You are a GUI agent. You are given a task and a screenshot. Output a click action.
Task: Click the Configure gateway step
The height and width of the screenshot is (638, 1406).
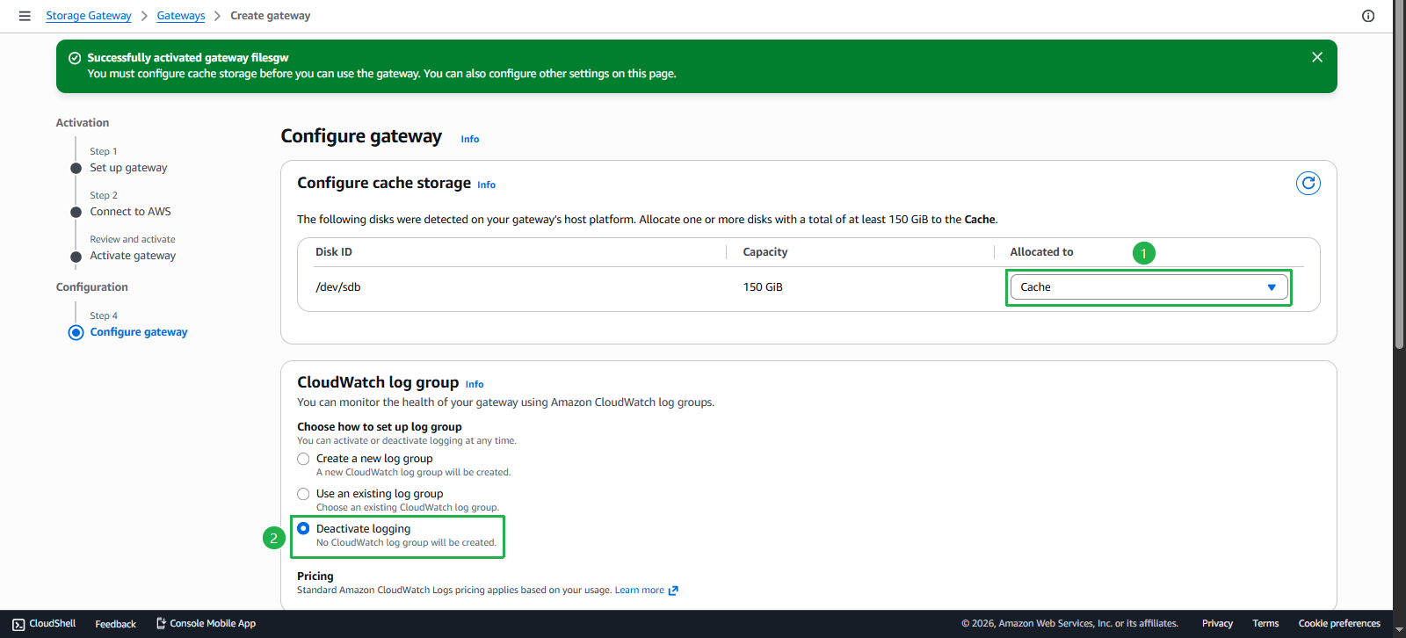tap(139, 332)
